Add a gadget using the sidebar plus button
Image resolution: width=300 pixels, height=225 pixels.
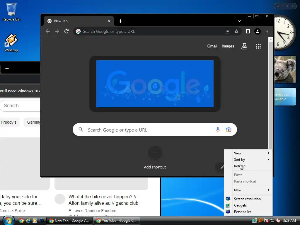pos(278,6)
